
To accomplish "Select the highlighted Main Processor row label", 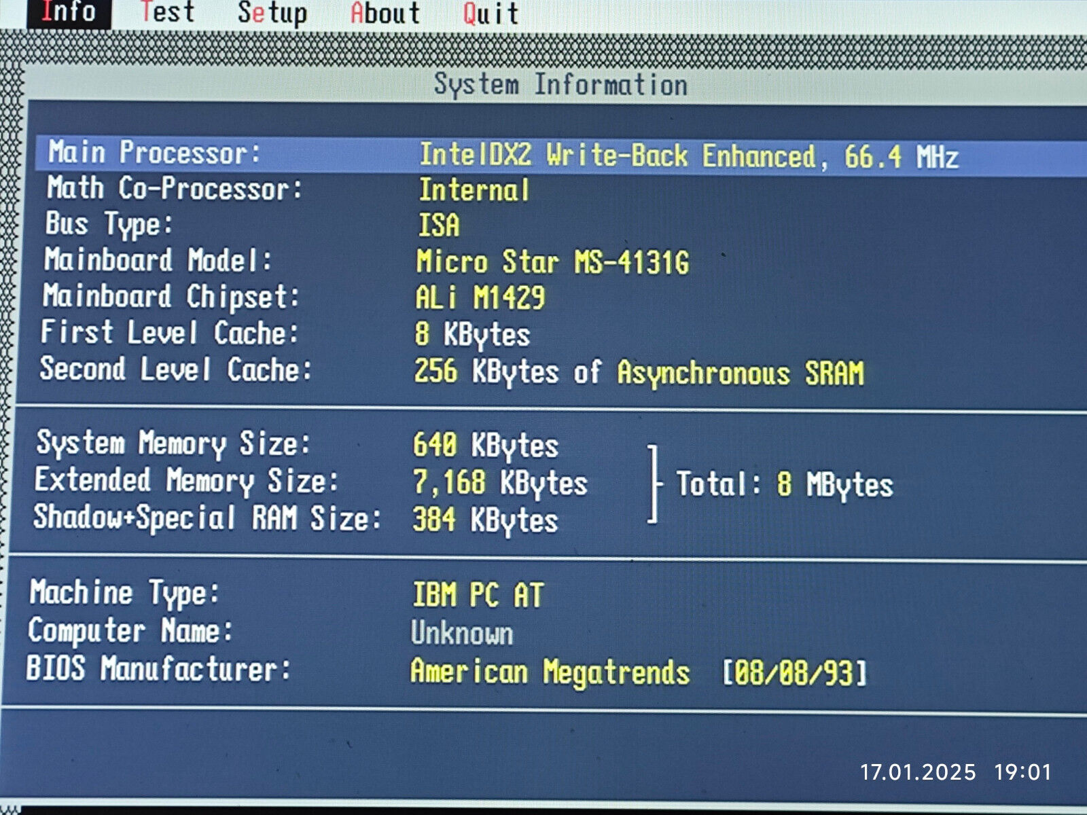I will pos(154,152).
